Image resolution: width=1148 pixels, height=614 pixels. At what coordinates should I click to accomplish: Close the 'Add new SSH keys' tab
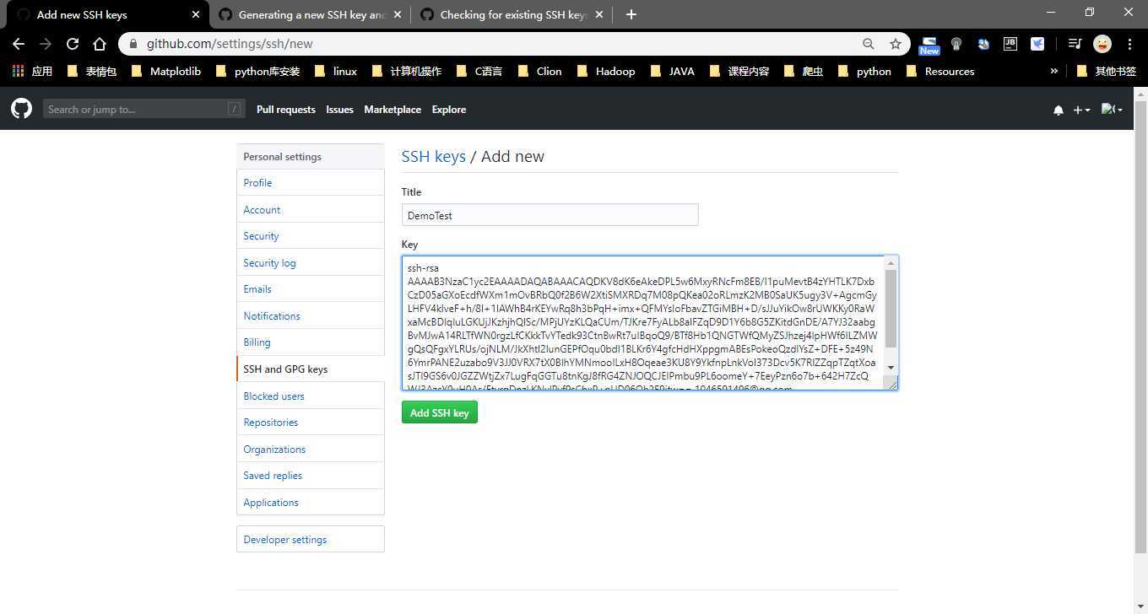click(196, 14)
